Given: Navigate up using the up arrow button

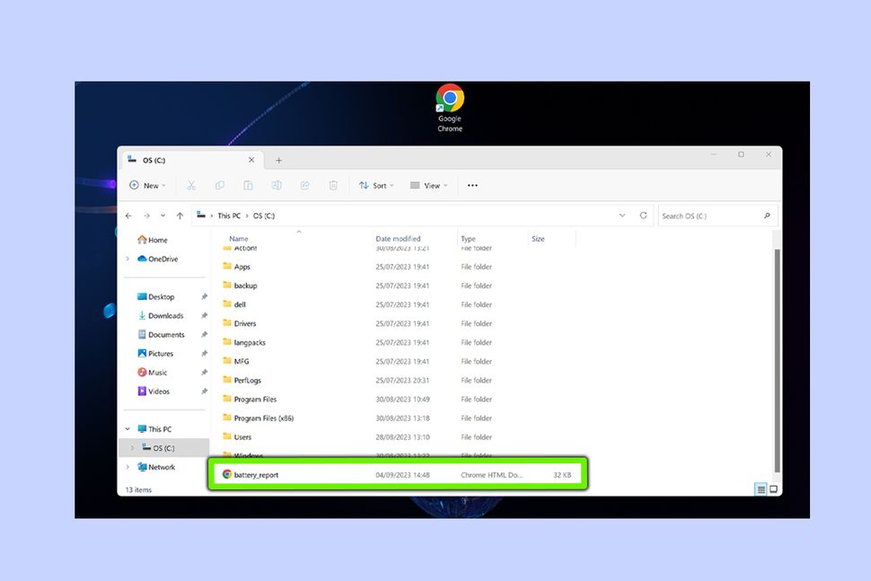Looking at the screenshot, I should coord(180,216).
